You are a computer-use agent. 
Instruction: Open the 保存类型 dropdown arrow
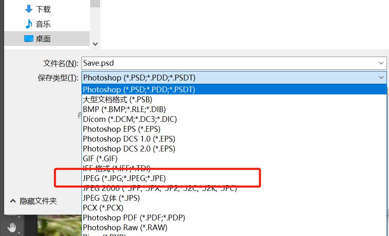[381, 78]
